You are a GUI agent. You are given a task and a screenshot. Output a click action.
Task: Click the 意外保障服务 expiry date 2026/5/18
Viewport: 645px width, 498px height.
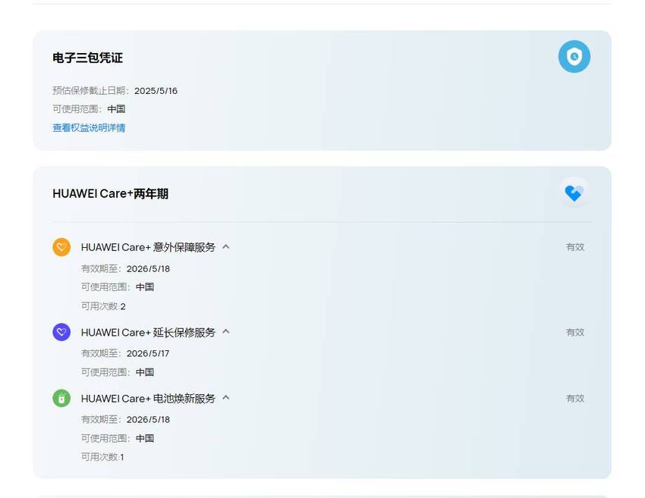click(148, 269)
